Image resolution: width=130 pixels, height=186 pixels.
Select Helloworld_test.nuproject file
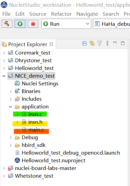coord(53,161)
